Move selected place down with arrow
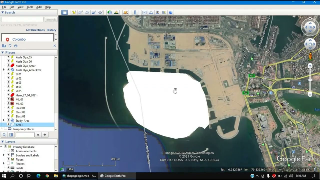The height and width of the screenshot is (180, 320). [x=45, y=135]
